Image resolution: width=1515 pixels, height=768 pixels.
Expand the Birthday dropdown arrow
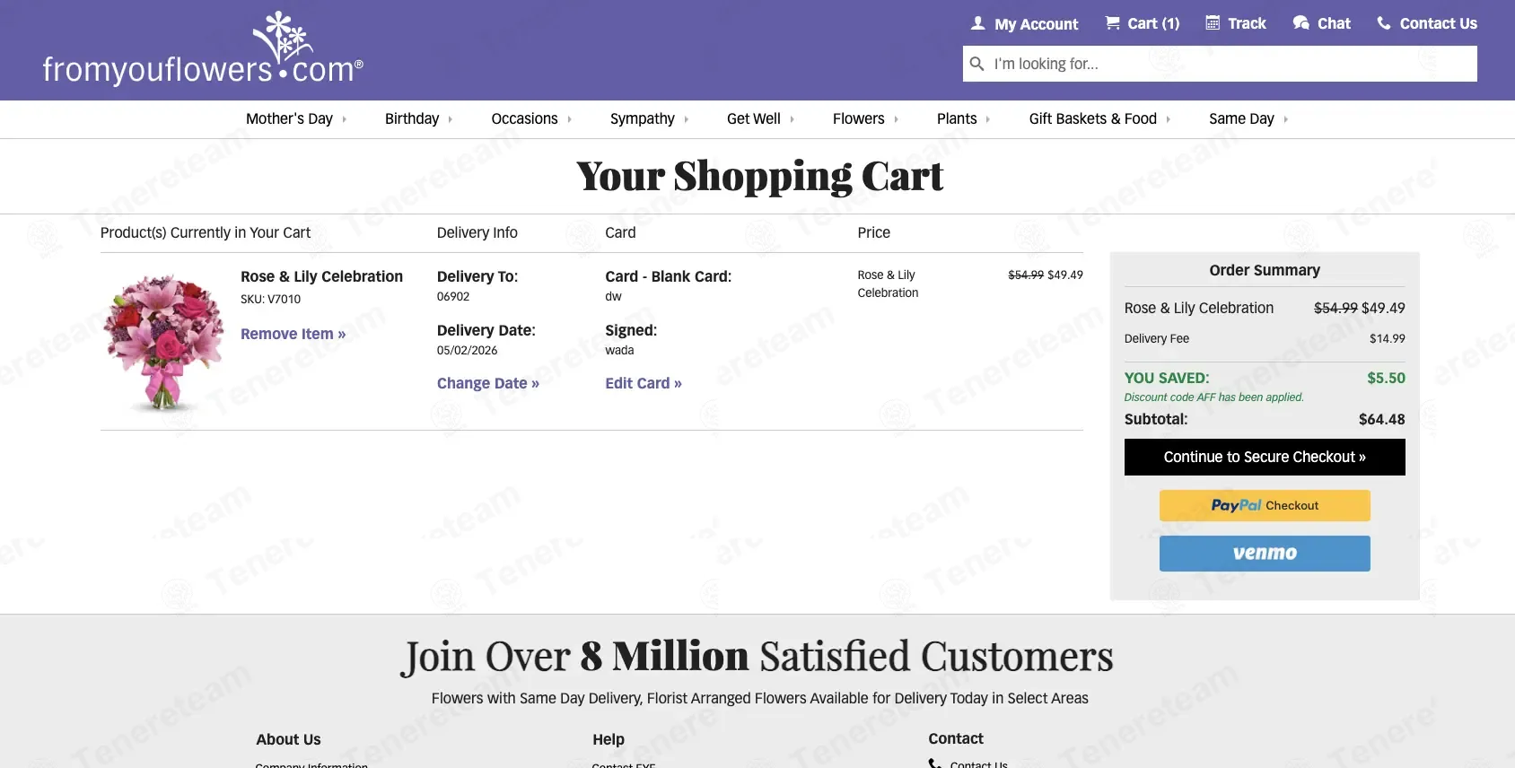(x=451, y=119)
